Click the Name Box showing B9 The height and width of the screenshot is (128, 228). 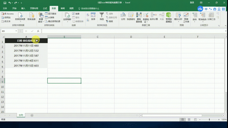coord(8,31)
